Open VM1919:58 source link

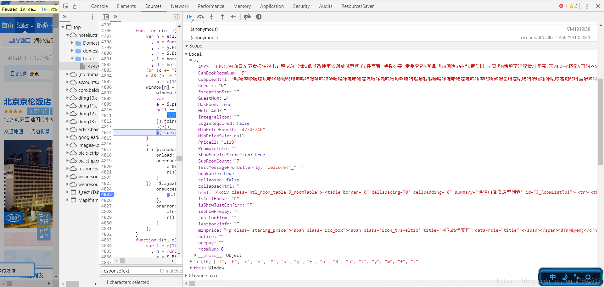click(578, 29)
